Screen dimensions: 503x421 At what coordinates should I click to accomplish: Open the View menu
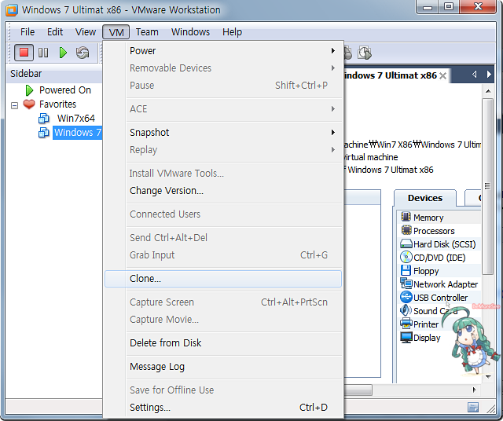coord(86,32)
